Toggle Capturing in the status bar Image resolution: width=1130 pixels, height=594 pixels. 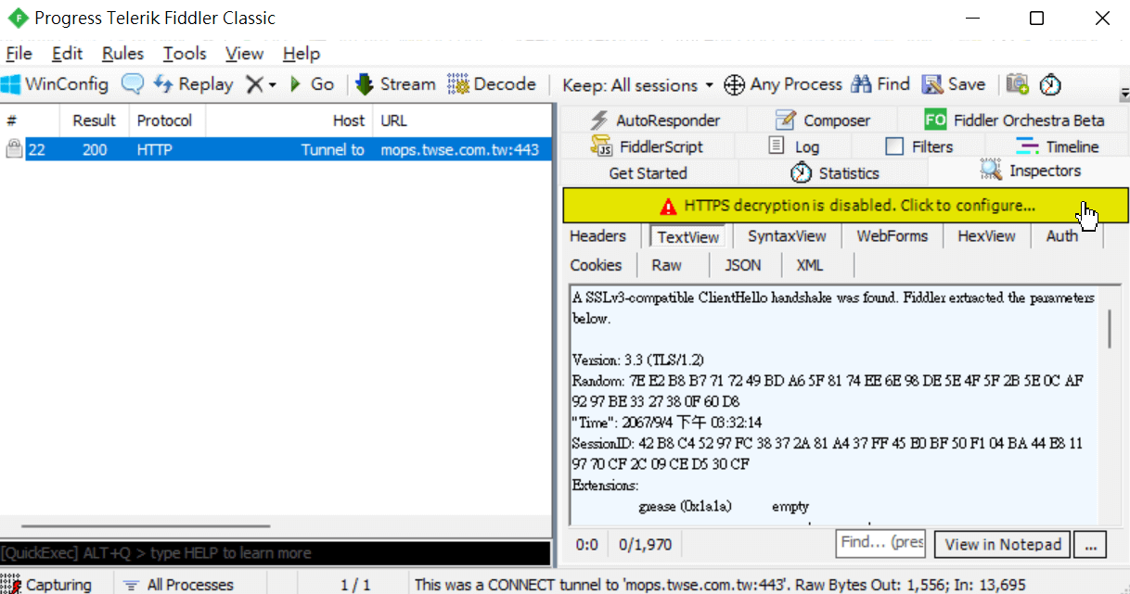coord(48,585)
